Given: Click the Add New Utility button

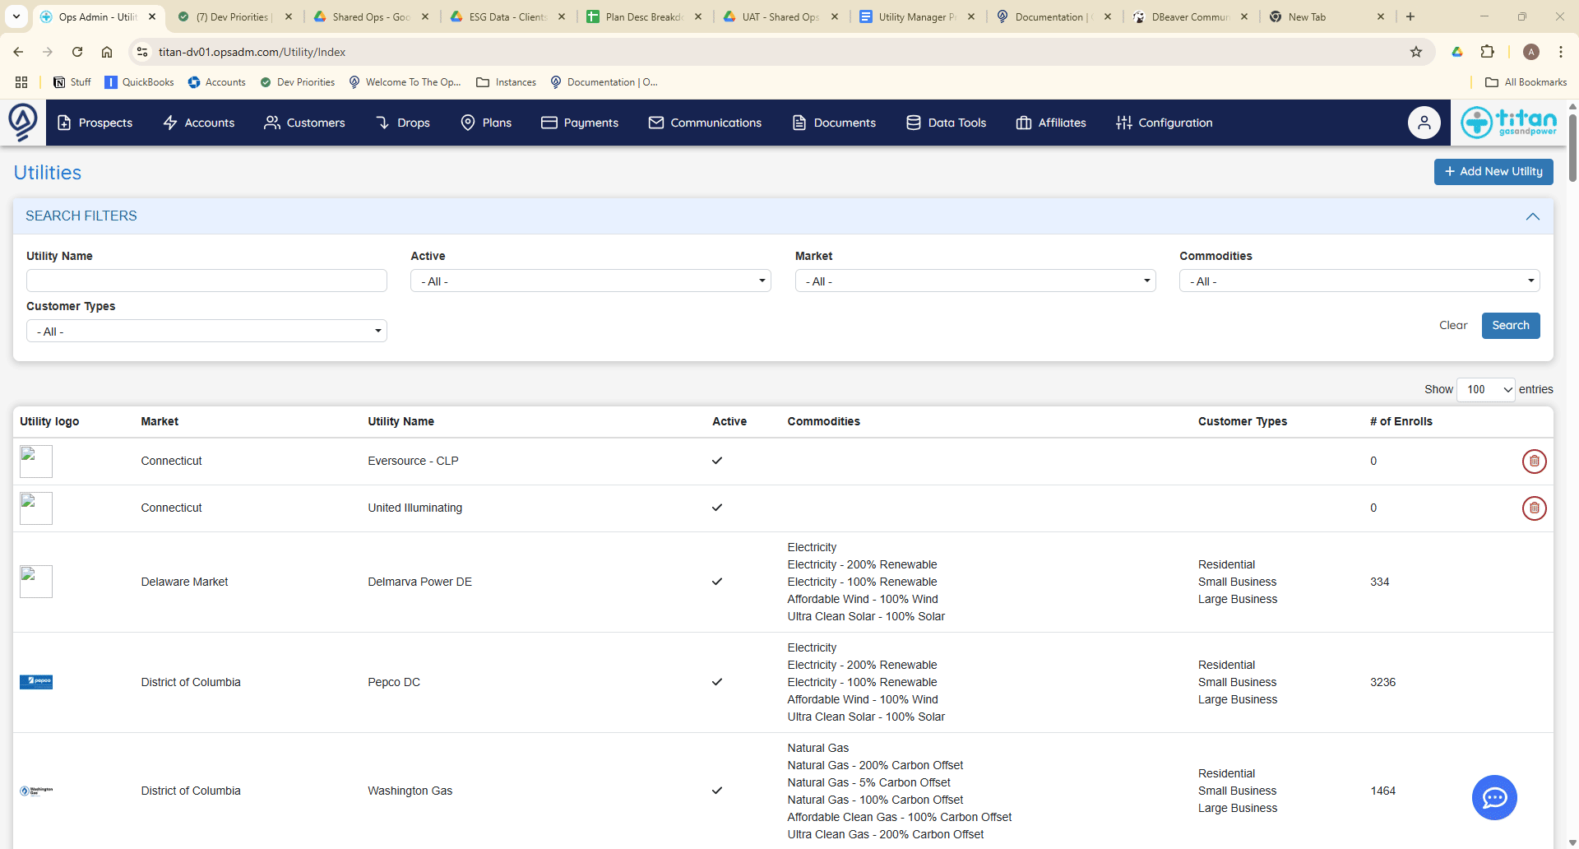Looking at the screenshot, I should [x=1493, y=172].
